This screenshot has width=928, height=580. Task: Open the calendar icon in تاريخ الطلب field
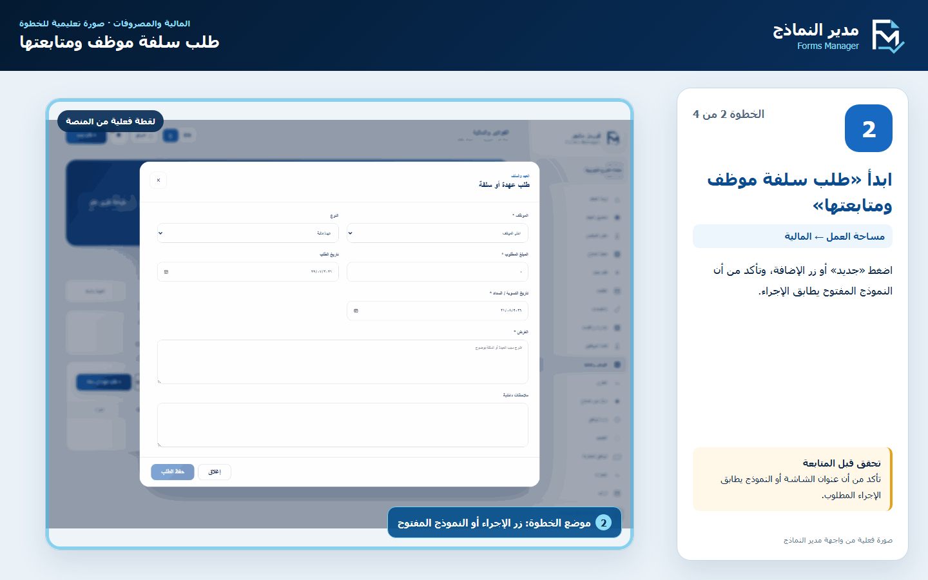point(166,272)
